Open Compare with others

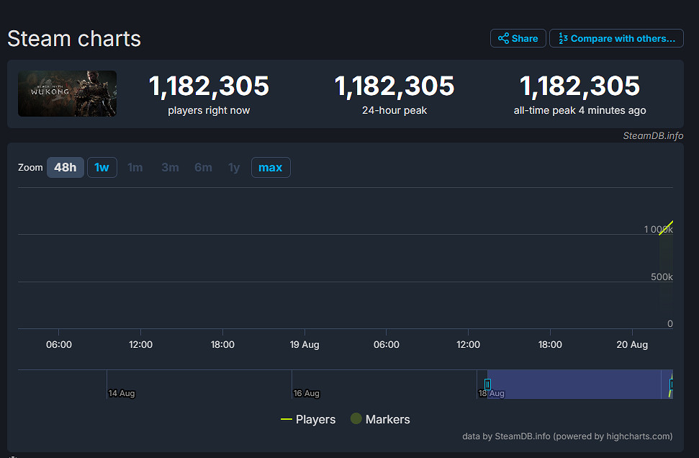tap(616, 38)
